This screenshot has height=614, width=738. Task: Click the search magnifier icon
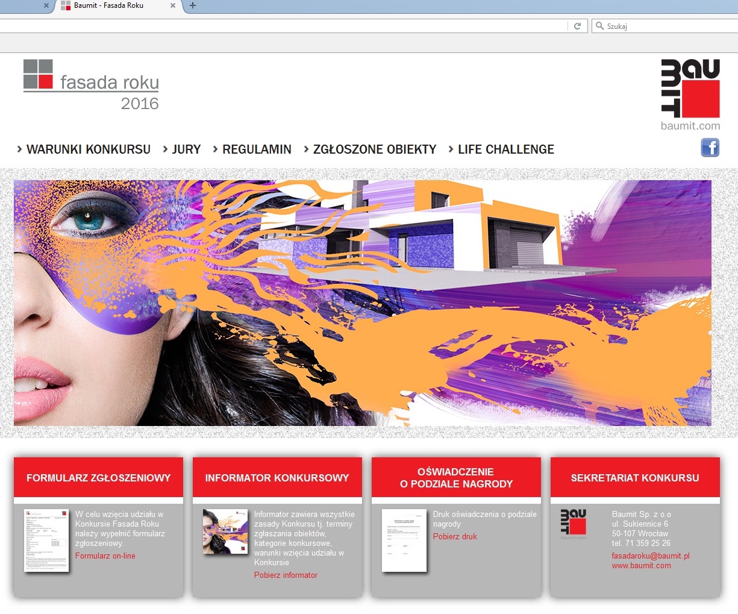pyautogui.click(x=599, y=26)
